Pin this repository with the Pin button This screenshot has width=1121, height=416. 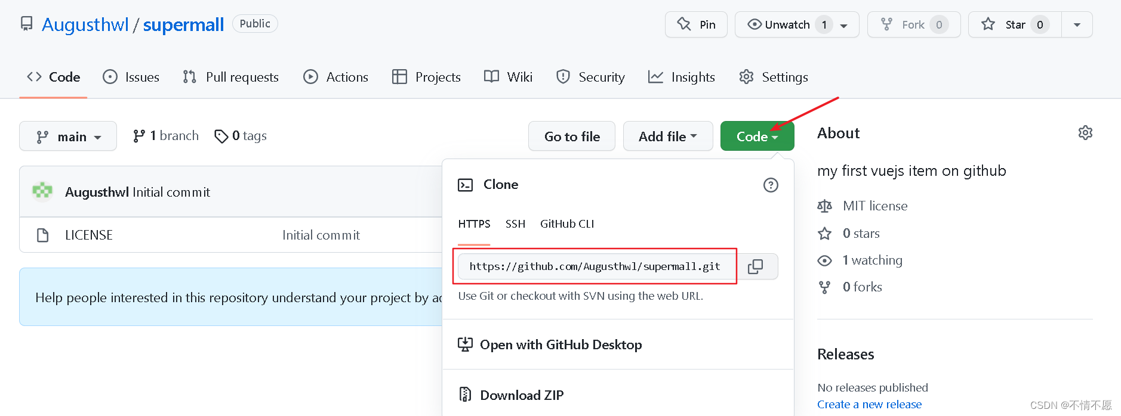pos(696,24)
